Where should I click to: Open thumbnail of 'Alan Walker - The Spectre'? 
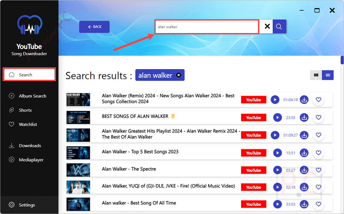point(78,170)
